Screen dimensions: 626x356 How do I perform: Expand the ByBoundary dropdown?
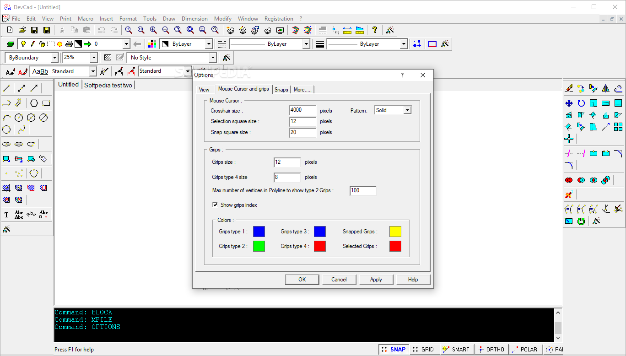click(x=54, y=58)
